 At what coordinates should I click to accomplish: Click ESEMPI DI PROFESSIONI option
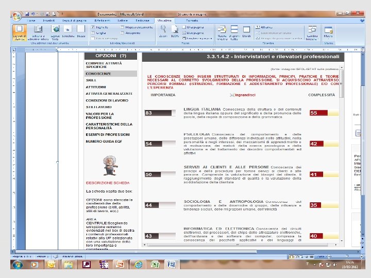[108, 135]
